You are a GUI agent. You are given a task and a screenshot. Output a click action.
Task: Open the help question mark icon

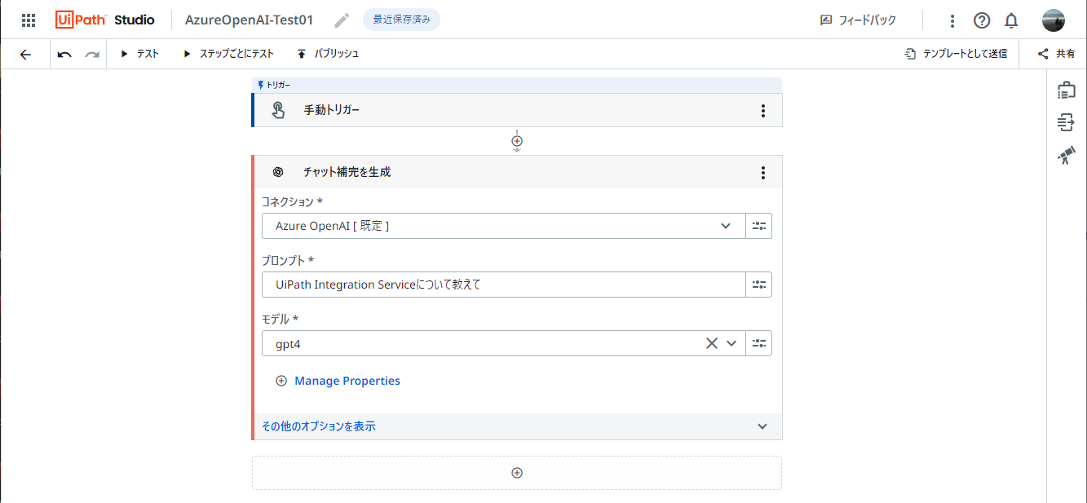pyautogui.click(x=982, y=20)
